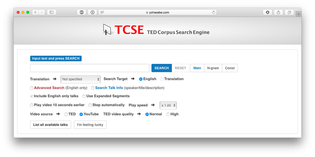
Task: Open the 1Password-style info extension icon
Action: [x=92, y=12]
